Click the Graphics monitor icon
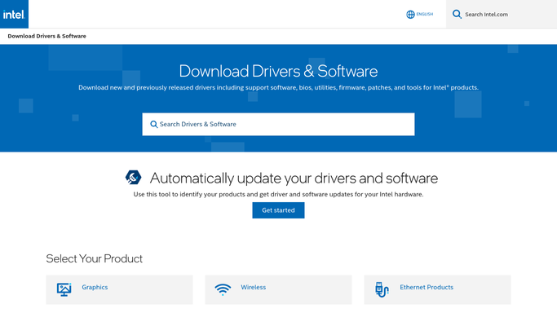This screenshot has width=557, height=313. 64,289
